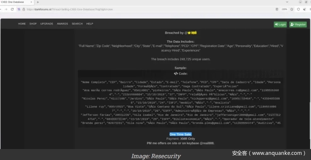Click the "Nome Completo" header field
Viewport: 311px width, 160px height.
click(x=93, y=82)
